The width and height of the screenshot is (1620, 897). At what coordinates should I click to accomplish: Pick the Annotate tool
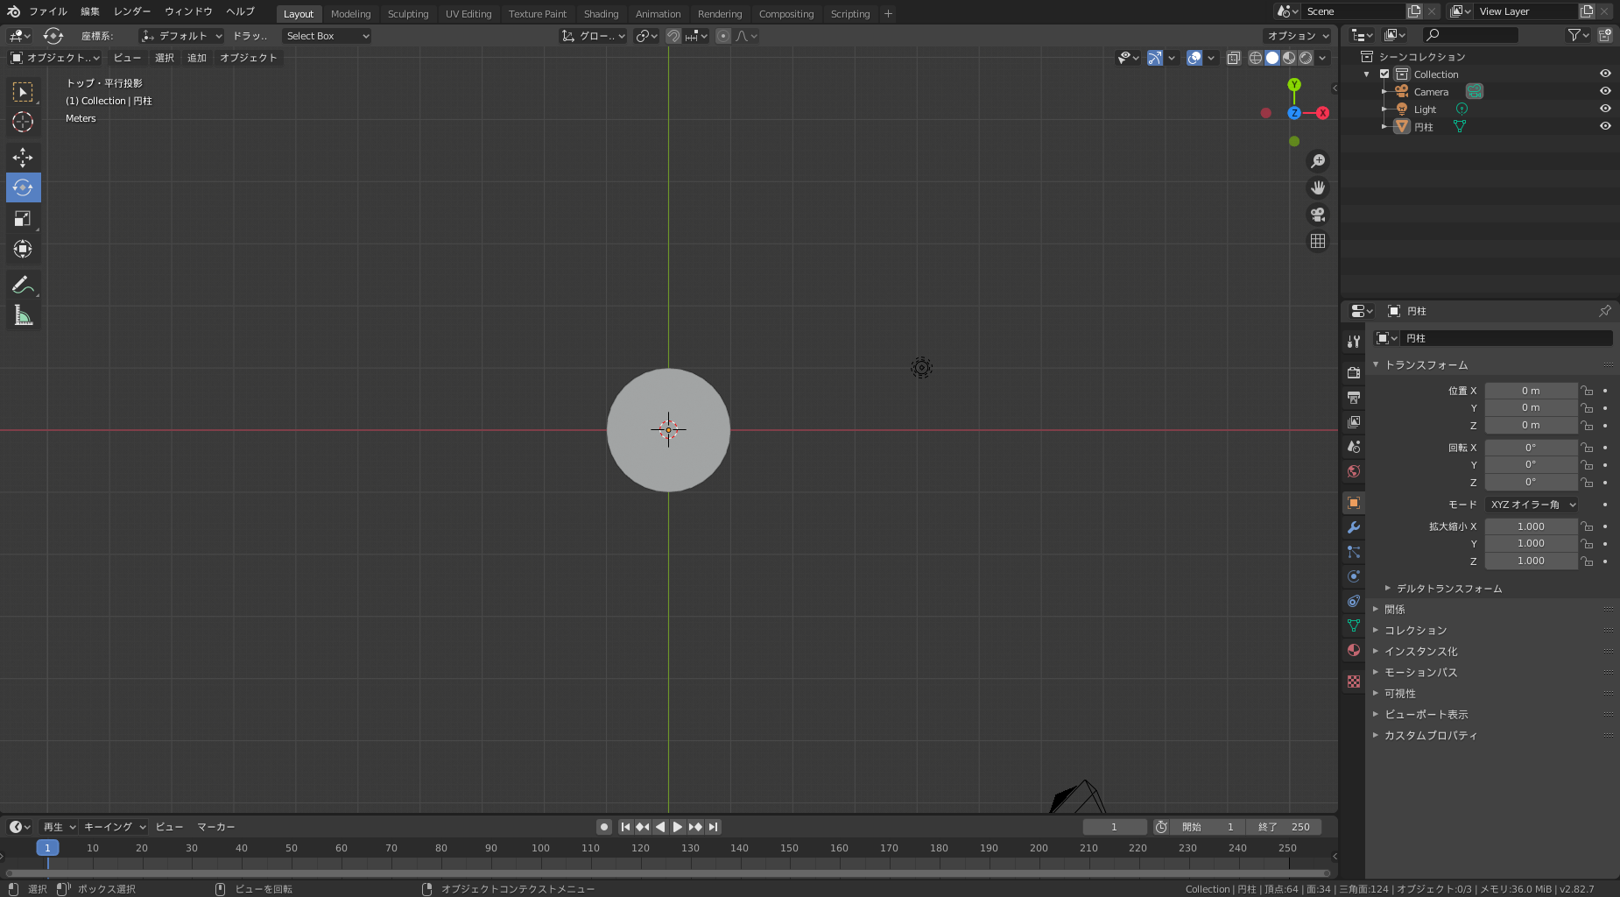[x=23, y=286]
